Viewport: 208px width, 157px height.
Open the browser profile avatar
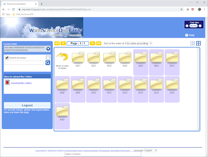pyautogui.click(x=199, y=9)
